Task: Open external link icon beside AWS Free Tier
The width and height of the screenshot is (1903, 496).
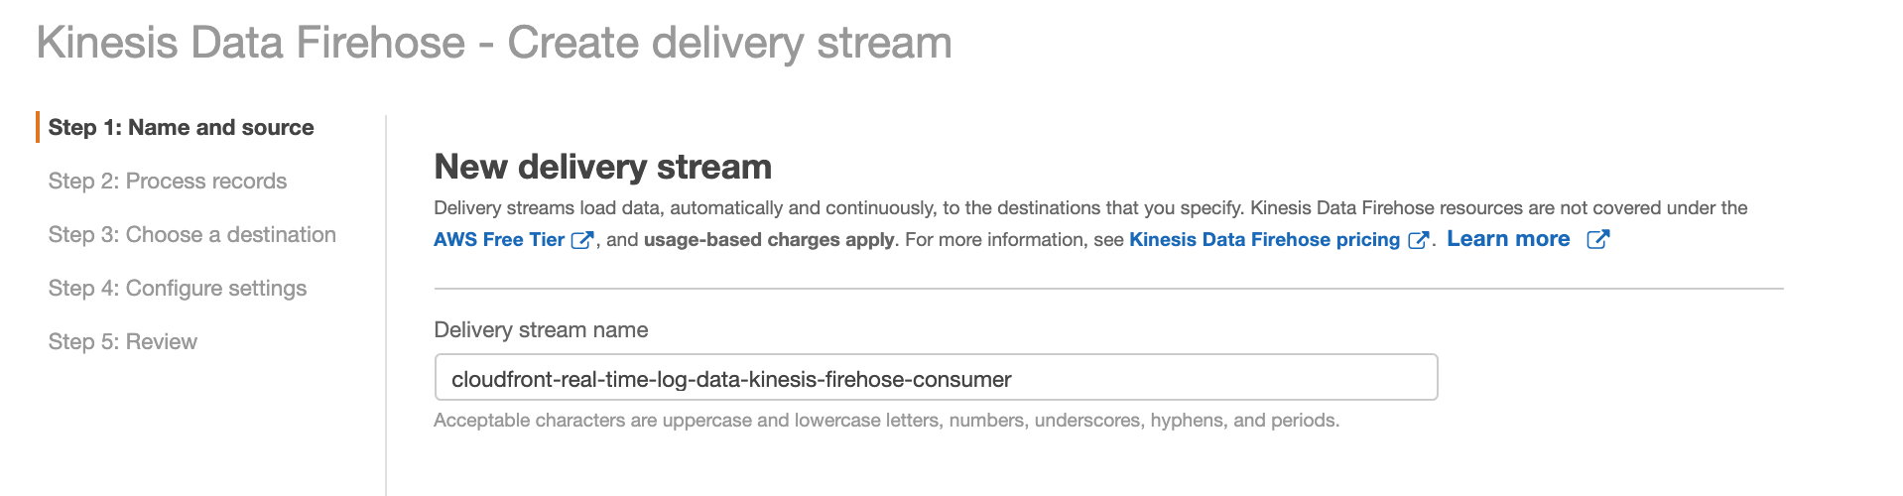Action: point(582,240)
